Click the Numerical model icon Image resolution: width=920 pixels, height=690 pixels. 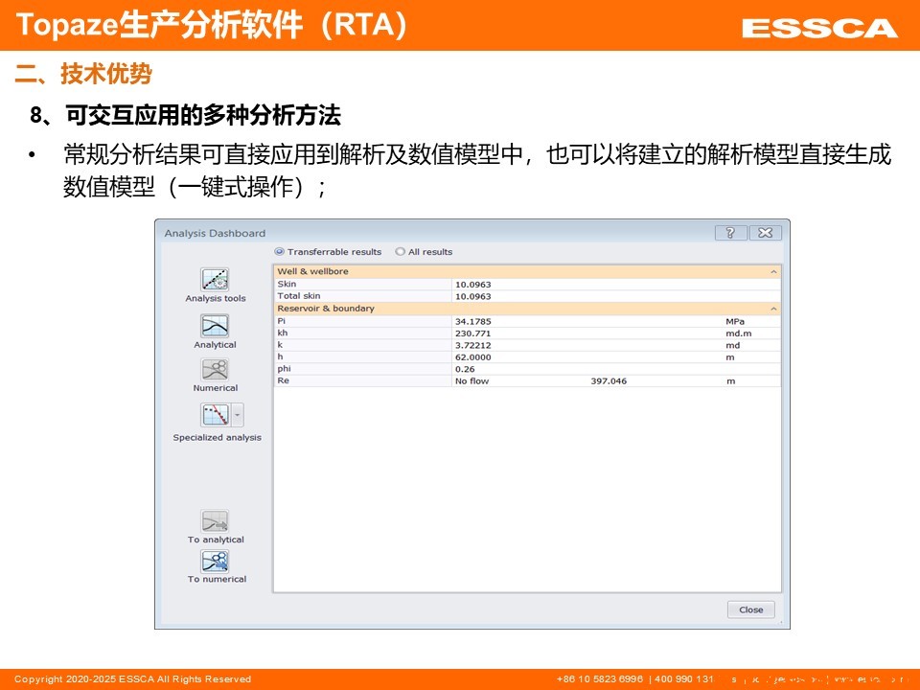215,370
